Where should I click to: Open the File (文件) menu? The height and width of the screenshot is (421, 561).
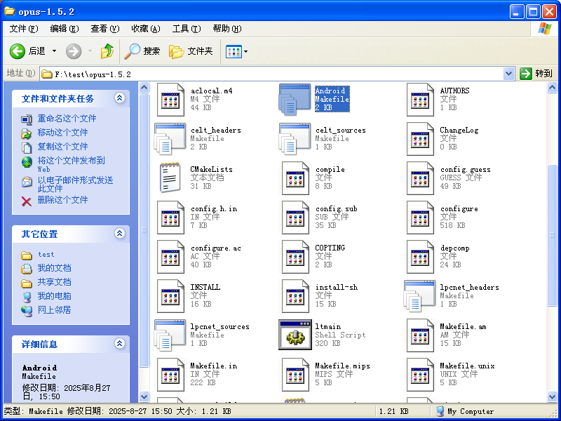(24, 29)
